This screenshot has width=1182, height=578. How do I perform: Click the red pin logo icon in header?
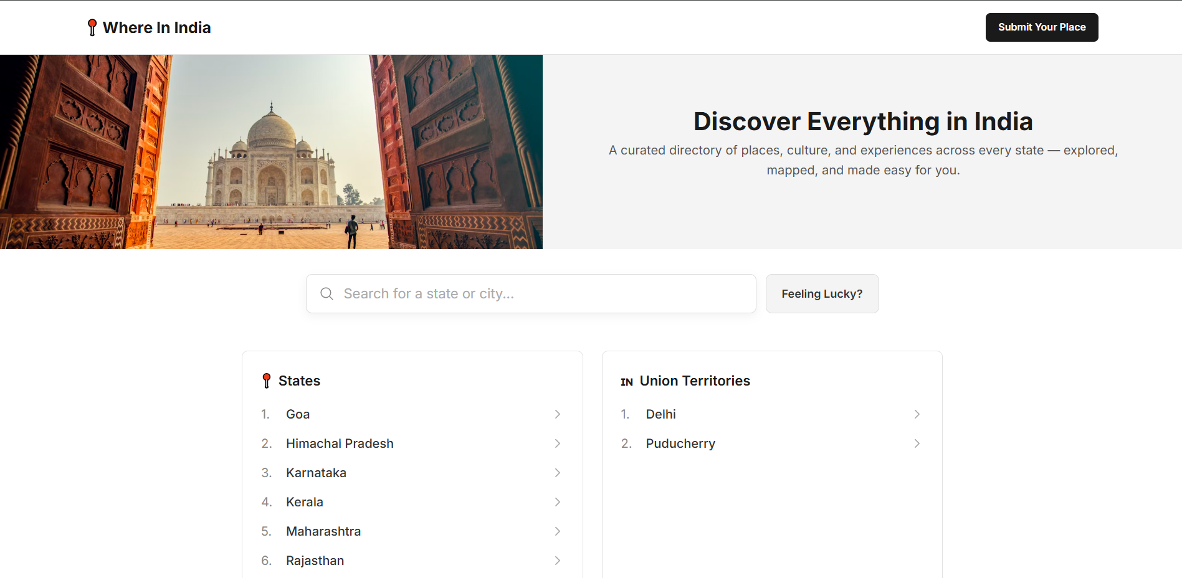pyautogui.click(x=92, y=27)
